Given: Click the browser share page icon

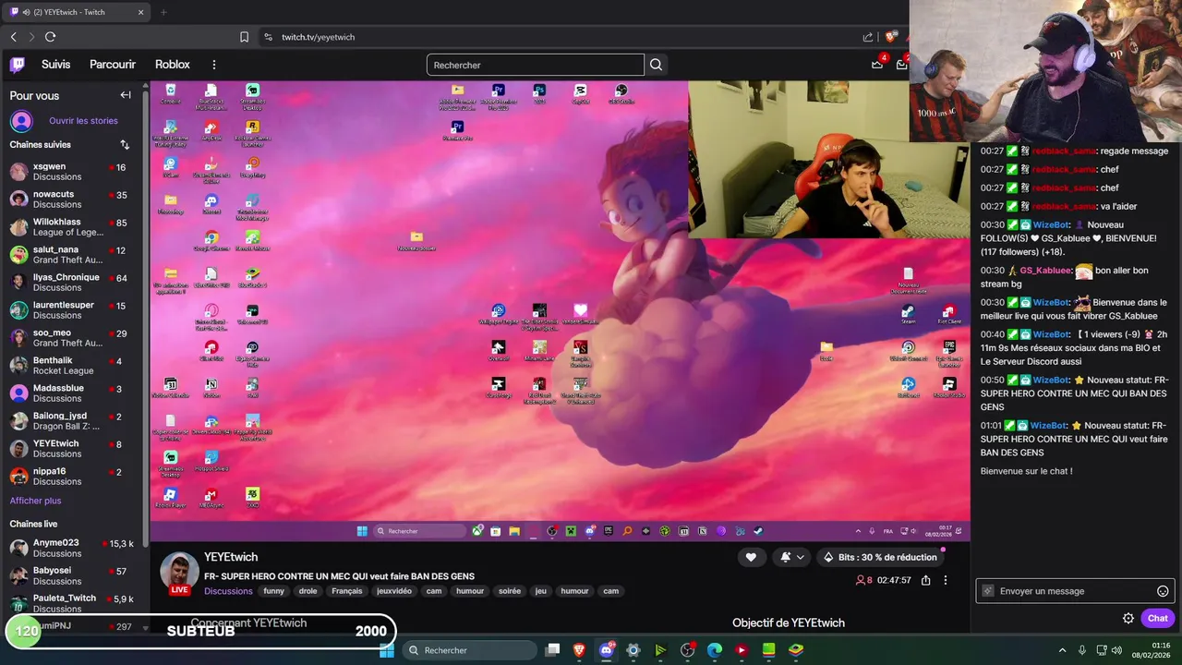Looking at the screenshot, I should coord(868,37).
